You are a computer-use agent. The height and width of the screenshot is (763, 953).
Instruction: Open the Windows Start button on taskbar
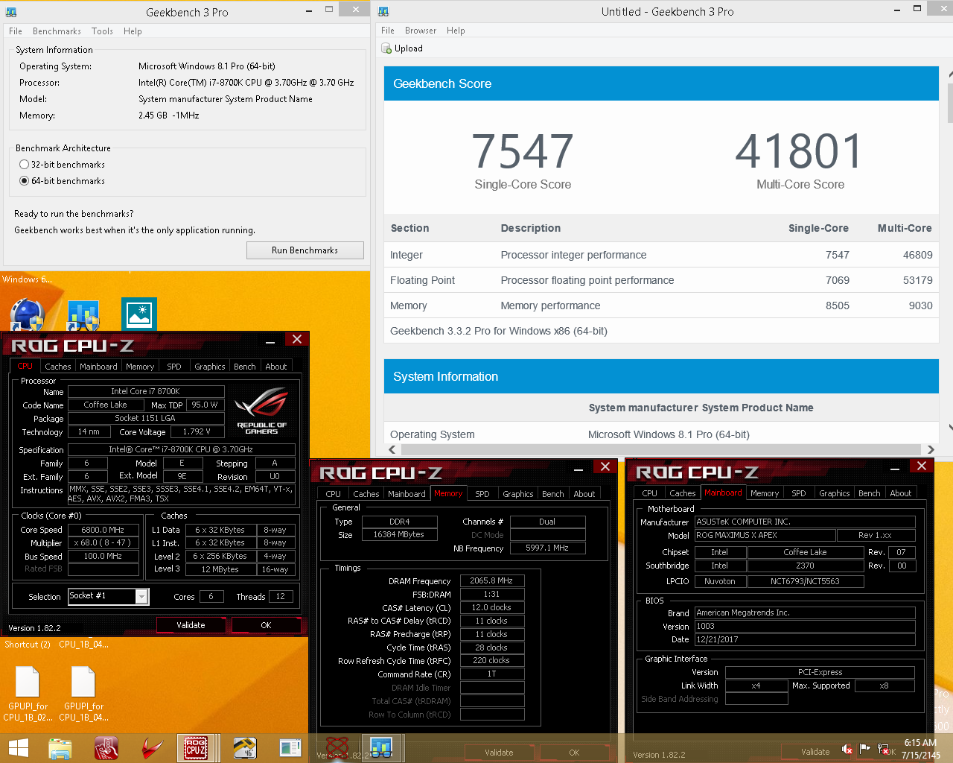click(18, 748)
